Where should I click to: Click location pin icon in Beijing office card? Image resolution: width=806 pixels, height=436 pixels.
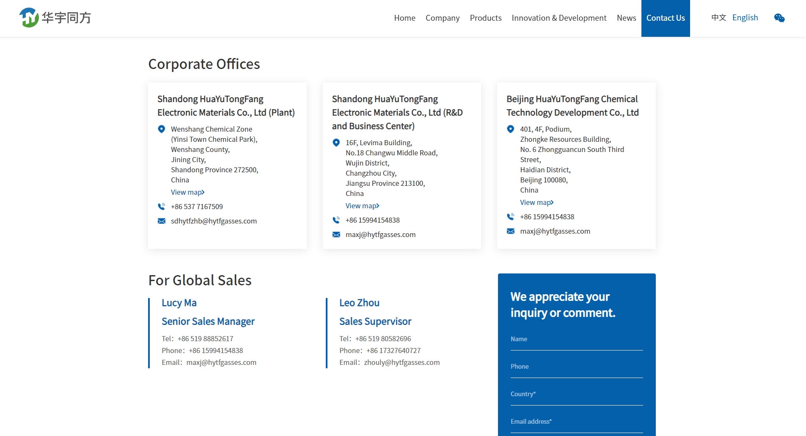(511, 129)
